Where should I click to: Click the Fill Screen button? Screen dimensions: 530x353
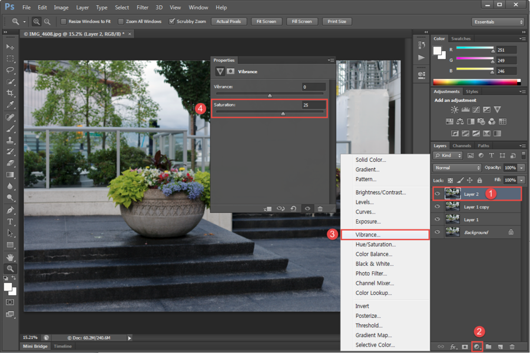click(302, 22)
